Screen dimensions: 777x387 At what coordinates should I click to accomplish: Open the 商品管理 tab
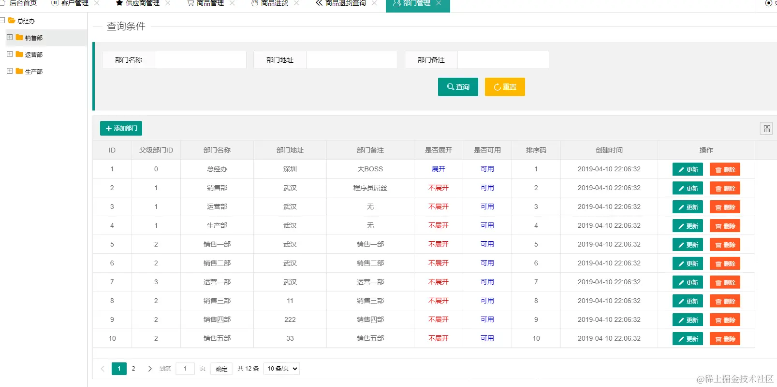205,3
